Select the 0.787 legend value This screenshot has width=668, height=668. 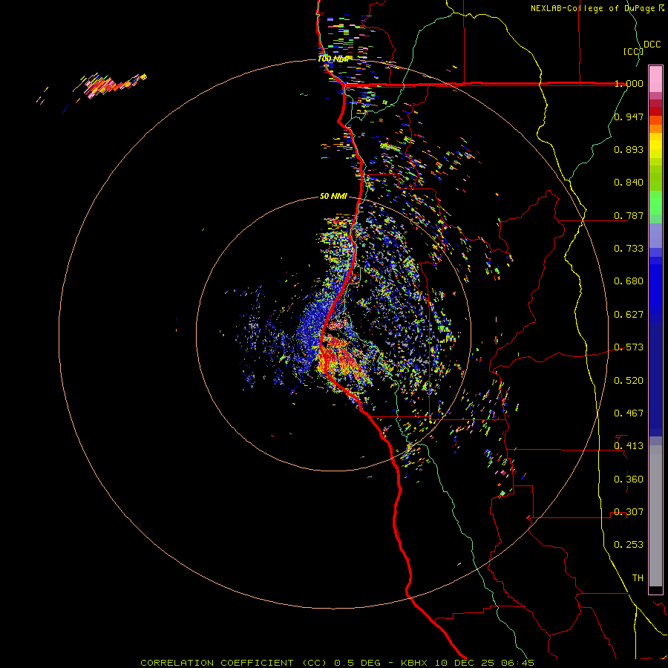click(629, 215)
